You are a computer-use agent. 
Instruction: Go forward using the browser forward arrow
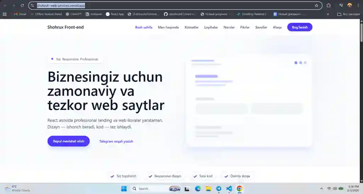tap(14, 5)
